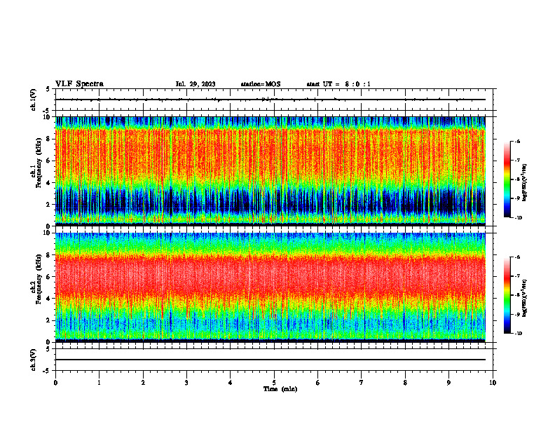
Task: Click the '8' kHz tick of ch.2 spectrogram
Action: tap(48, 255)
